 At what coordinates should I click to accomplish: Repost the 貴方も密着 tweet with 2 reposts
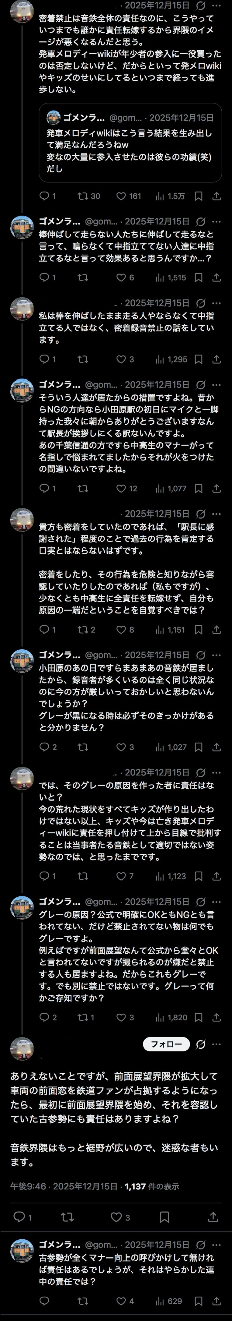coord(82,629)
